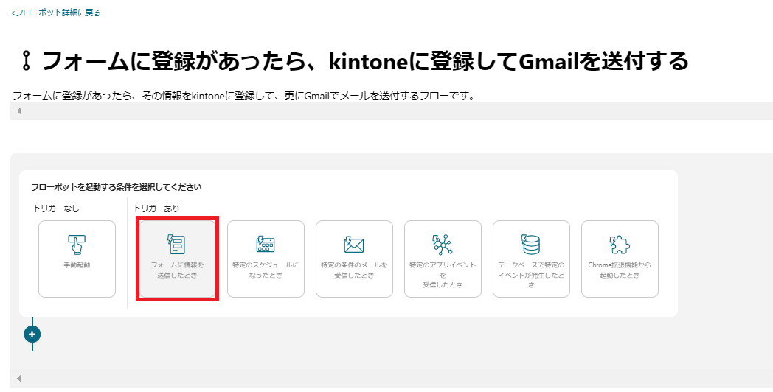Image resolution: width=773 pixels, height=392 pixels.
Task: Click the flow description sentence
Action: (243, 96)
